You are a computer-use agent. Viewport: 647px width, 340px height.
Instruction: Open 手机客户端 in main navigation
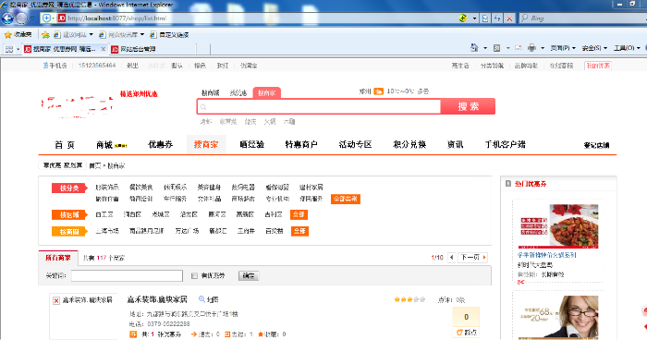[x=505, y=144]
